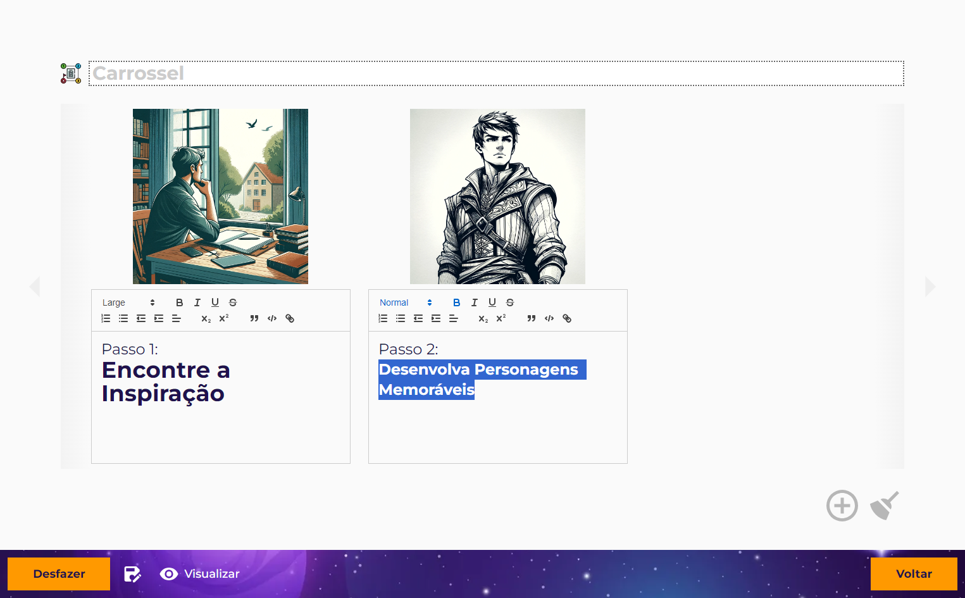
Task: Insert bullet list in Passo 1 editor
Action: 123,318
